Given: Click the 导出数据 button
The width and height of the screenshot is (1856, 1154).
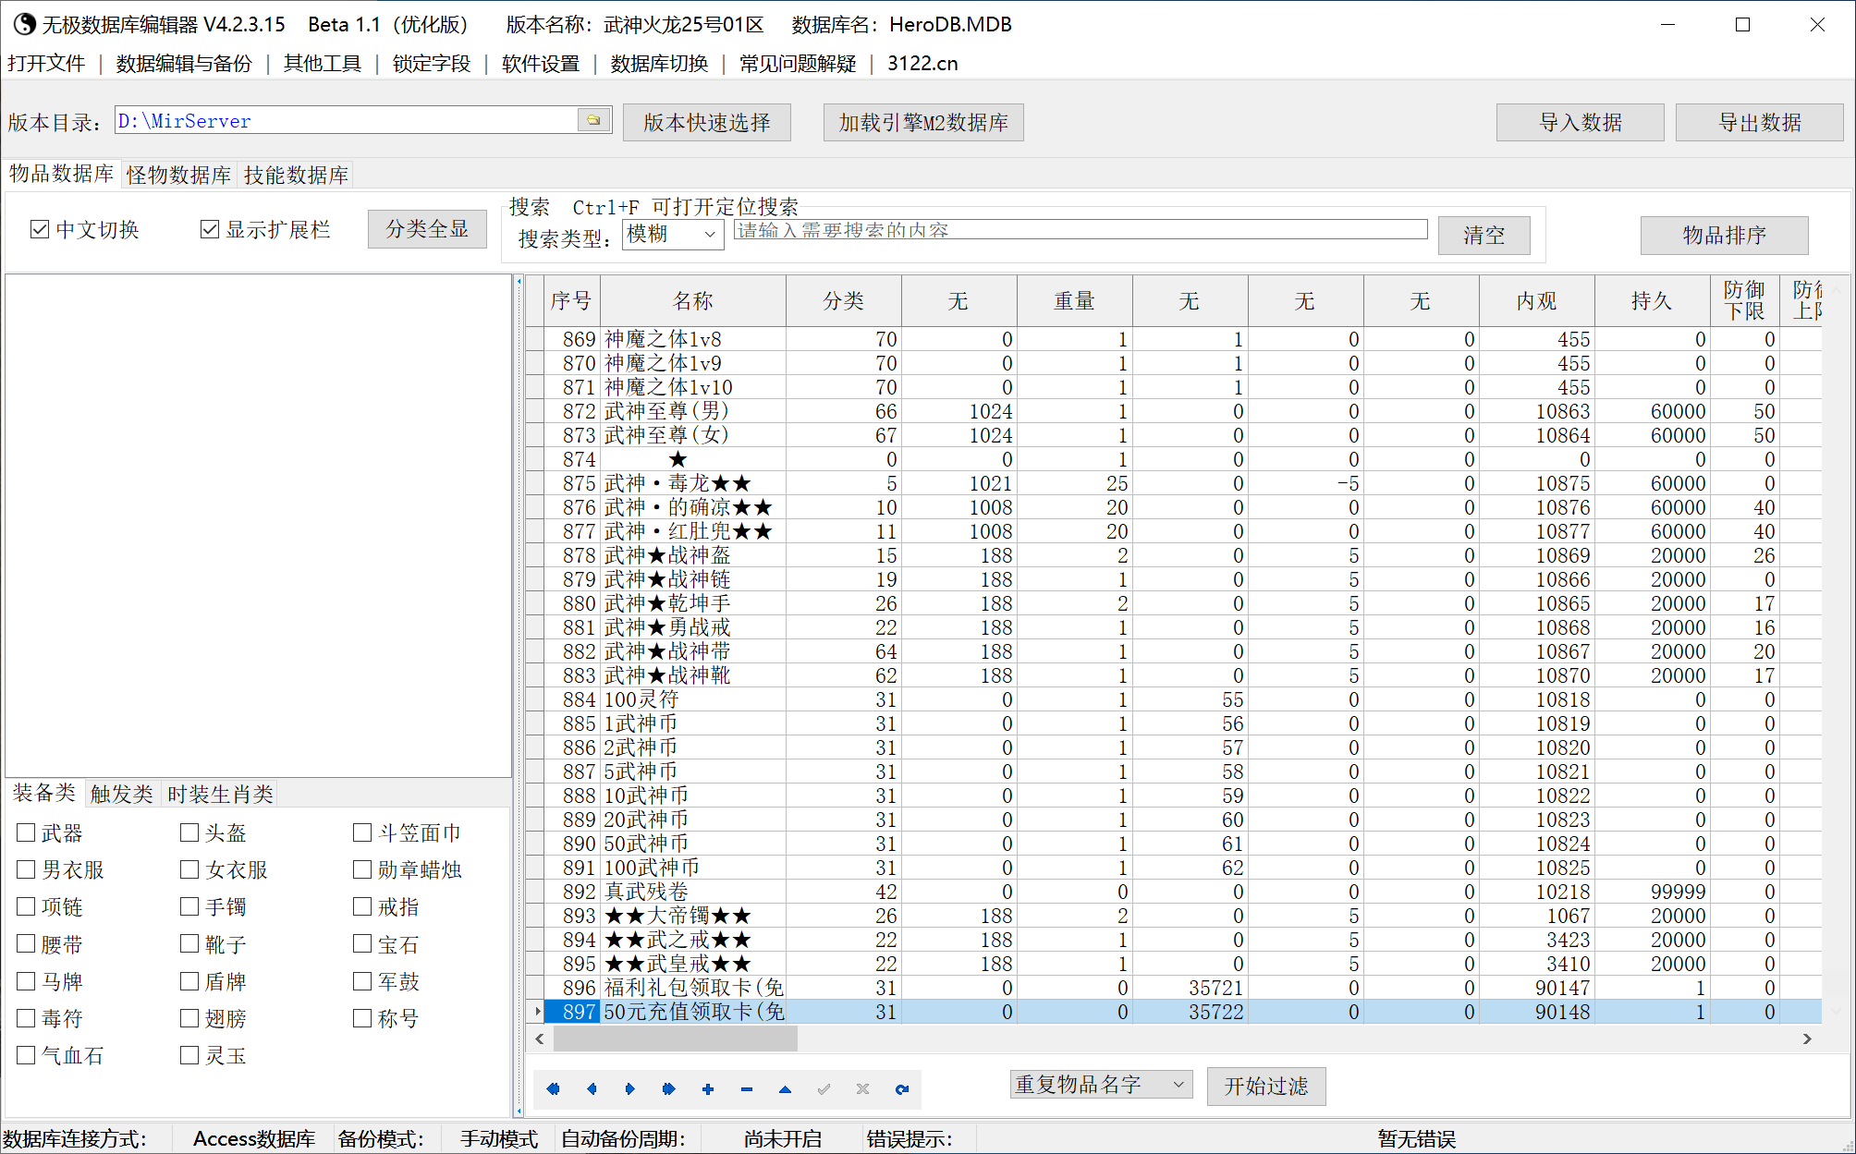Looking at the screenshot, I should (x=1760, y=122).
